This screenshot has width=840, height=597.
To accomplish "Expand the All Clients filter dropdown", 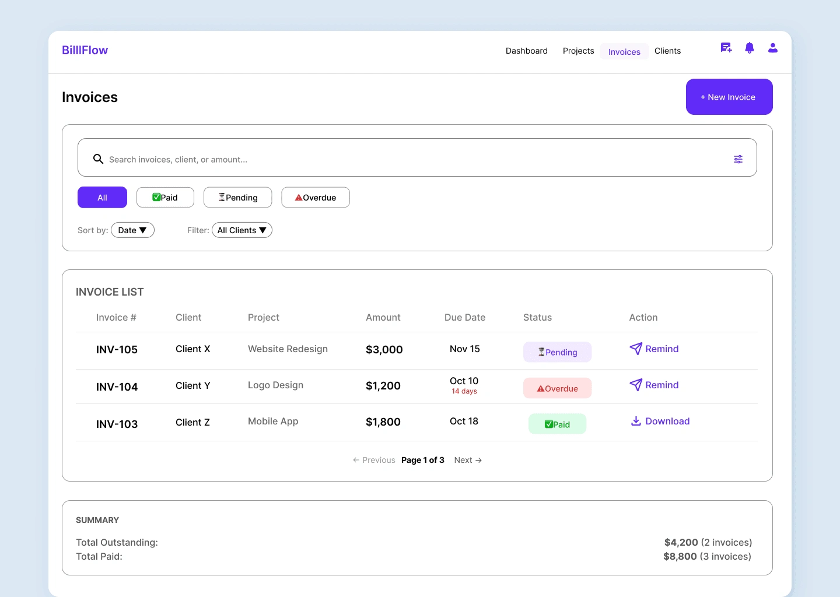I will [242, 230].
